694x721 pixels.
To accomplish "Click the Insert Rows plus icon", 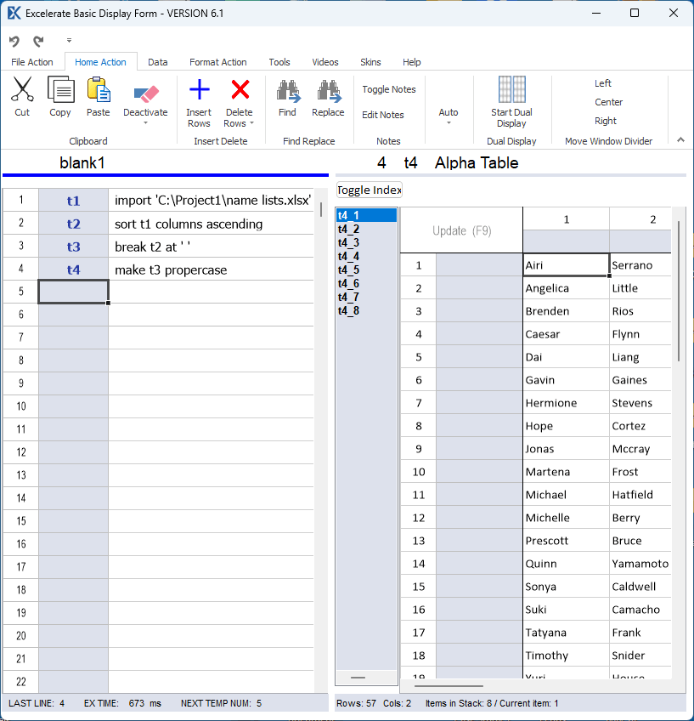I will [x=199, y=90].
